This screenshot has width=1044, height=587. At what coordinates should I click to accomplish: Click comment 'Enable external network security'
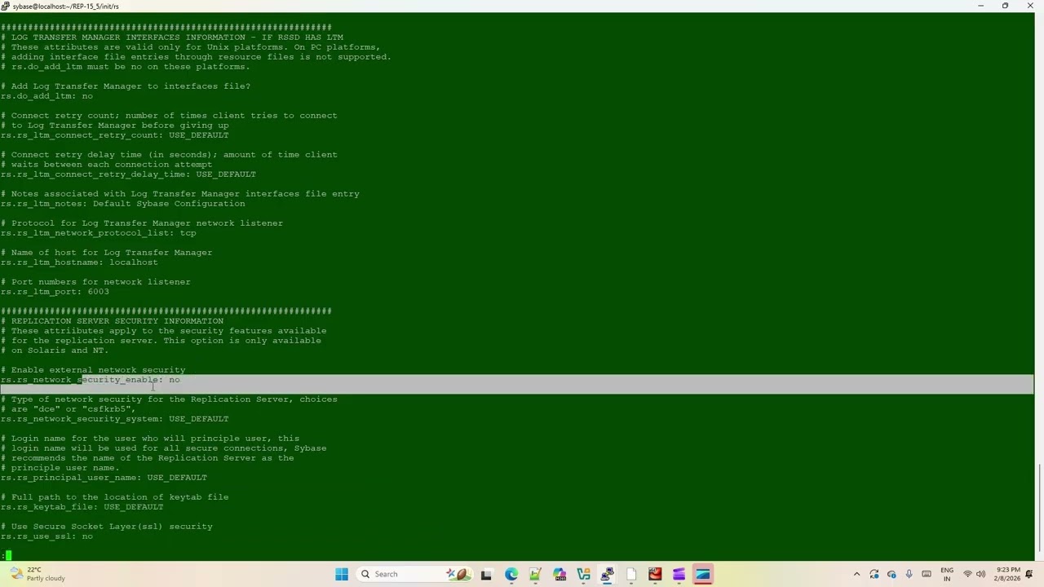click(99, 370)
